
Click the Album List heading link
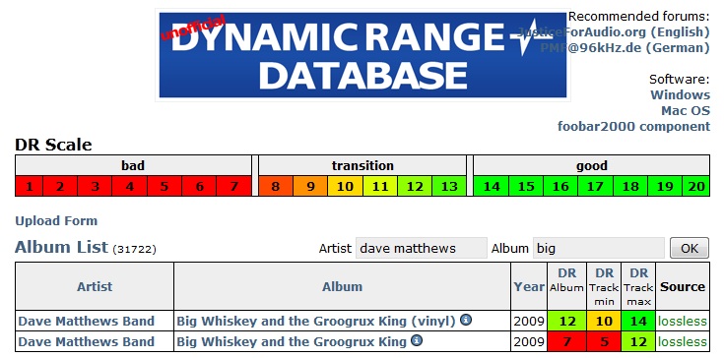pyautogui.click(x=61, y=247)
